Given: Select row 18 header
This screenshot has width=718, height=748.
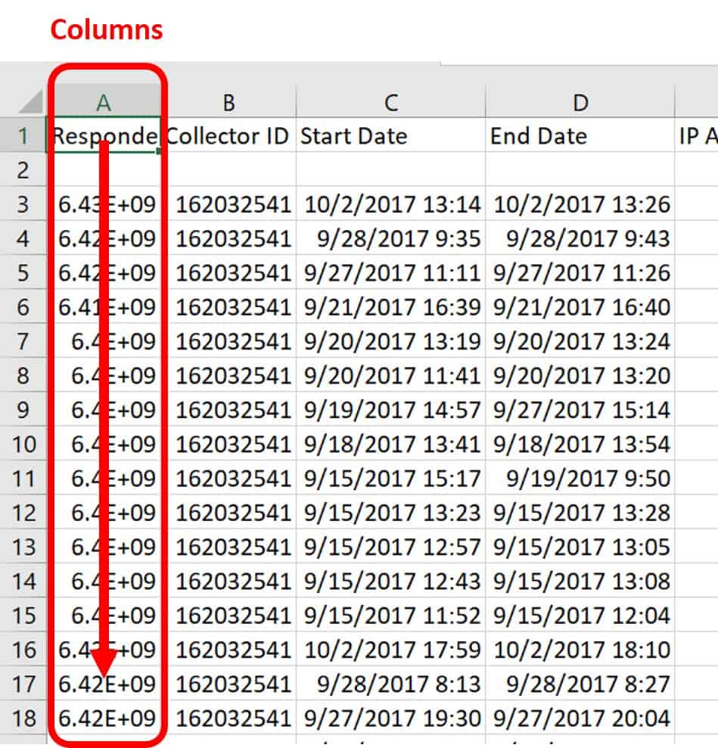Looking at the screenshot, I should (23, 718).
